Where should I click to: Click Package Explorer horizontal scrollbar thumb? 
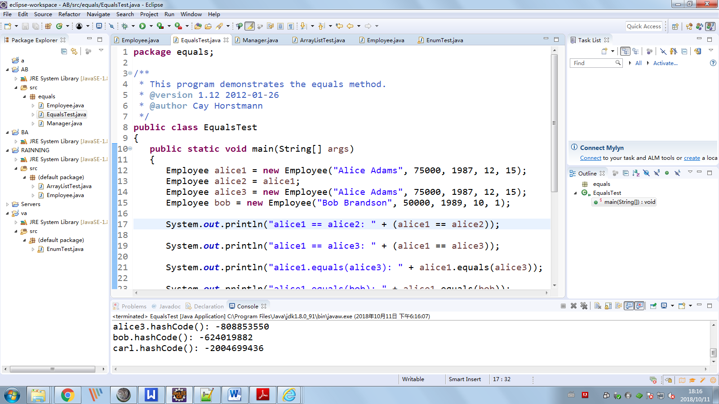tap(53, 369)
